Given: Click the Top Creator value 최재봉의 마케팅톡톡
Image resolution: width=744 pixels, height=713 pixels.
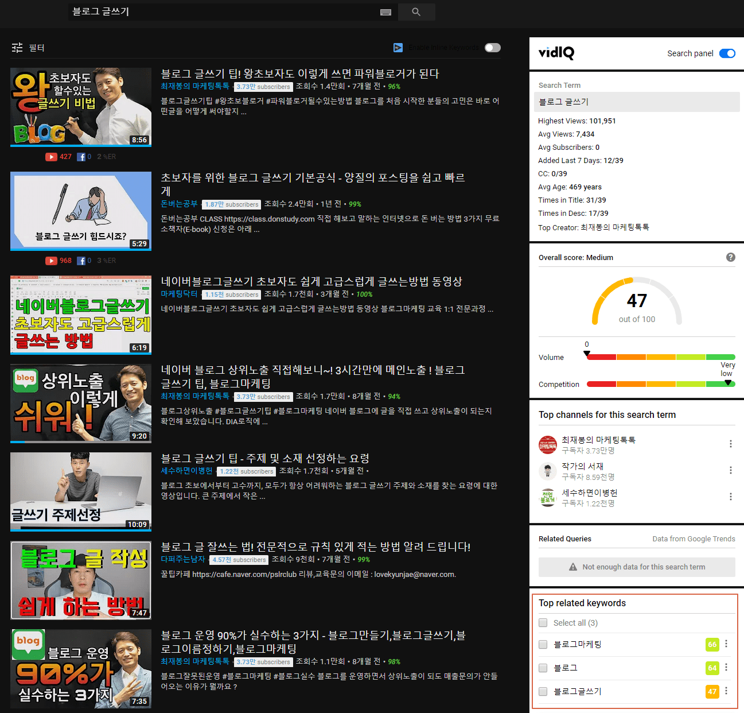Looking at the screenshot, I should pos(615,227).
